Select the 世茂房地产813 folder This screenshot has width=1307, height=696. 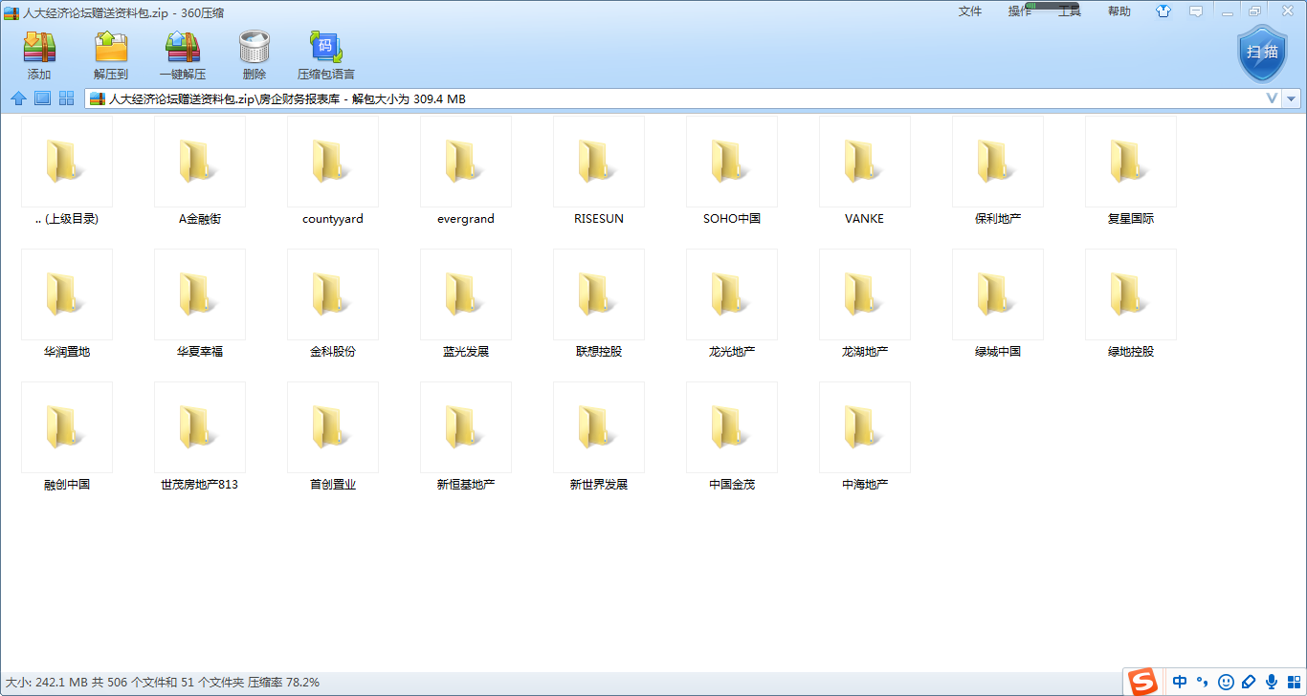click(199, 437)
